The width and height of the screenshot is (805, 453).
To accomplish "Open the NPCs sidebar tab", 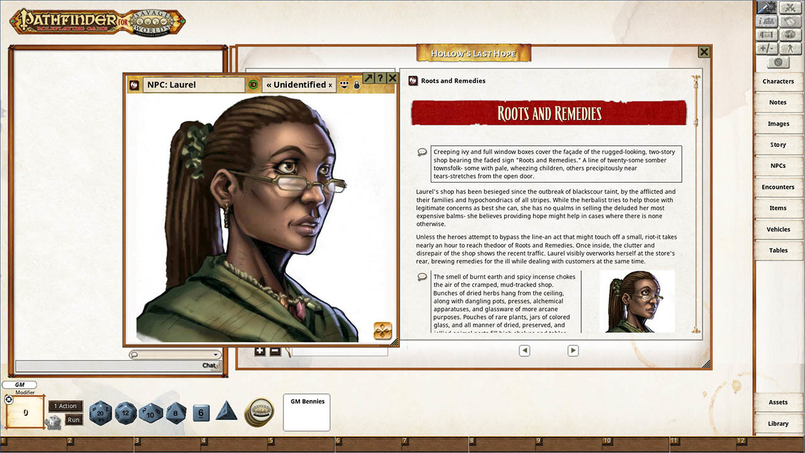I will click(778, 166).
